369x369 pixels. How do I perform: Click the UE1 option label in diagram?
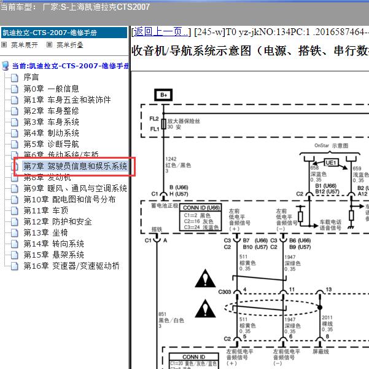pyautogui.click(x=331, y=163)
